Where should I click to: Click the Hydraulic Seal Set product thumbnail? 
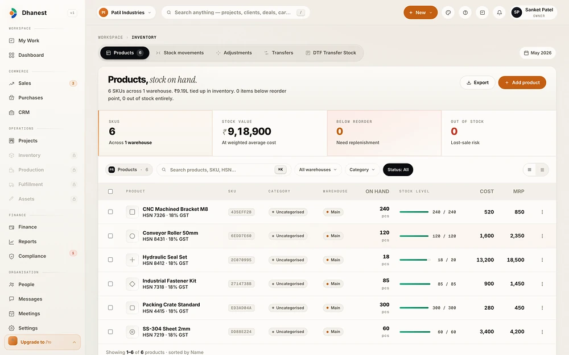[x=132, y=260]
